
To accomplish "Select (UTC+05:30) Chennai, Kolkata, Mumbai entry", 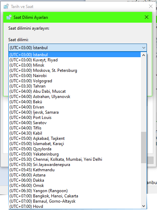I will tap(75, 159).
